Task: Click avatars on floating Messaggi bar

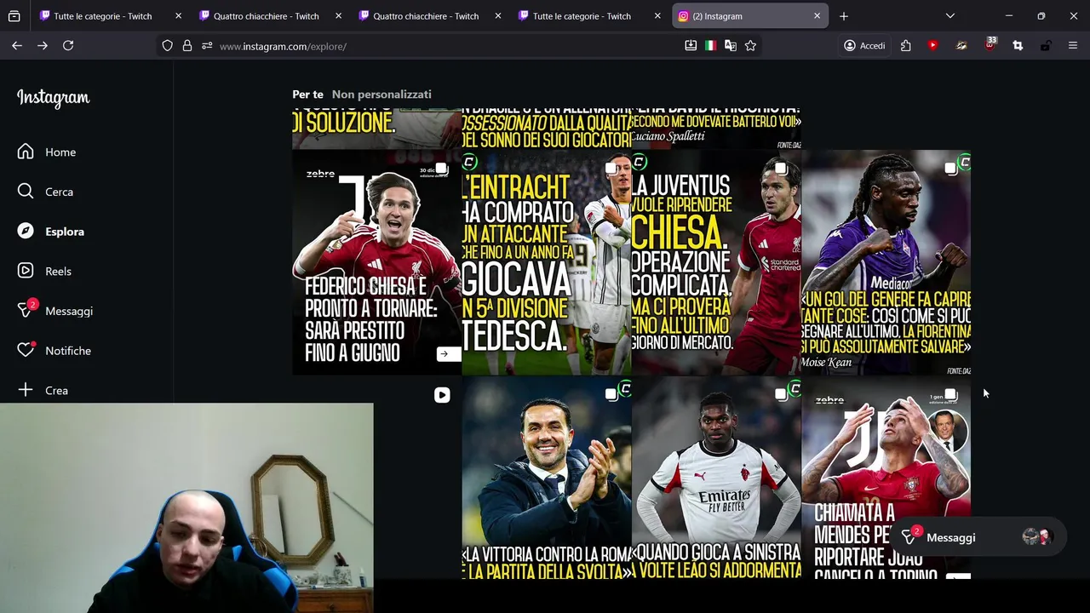Action: point(1037,537)
